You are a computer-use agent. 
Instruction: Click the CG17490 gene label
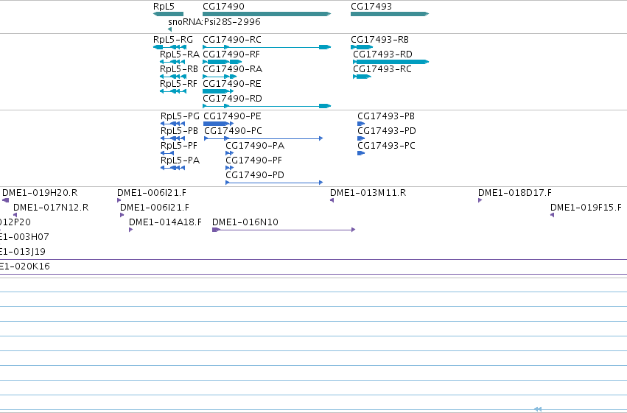point(223,7)
